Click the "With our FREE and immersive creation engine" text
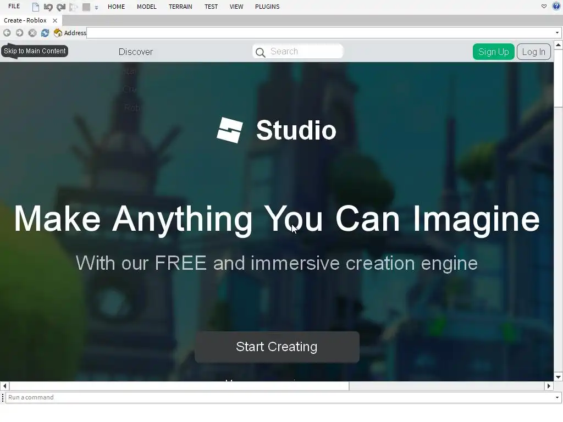 click(277, 263)
